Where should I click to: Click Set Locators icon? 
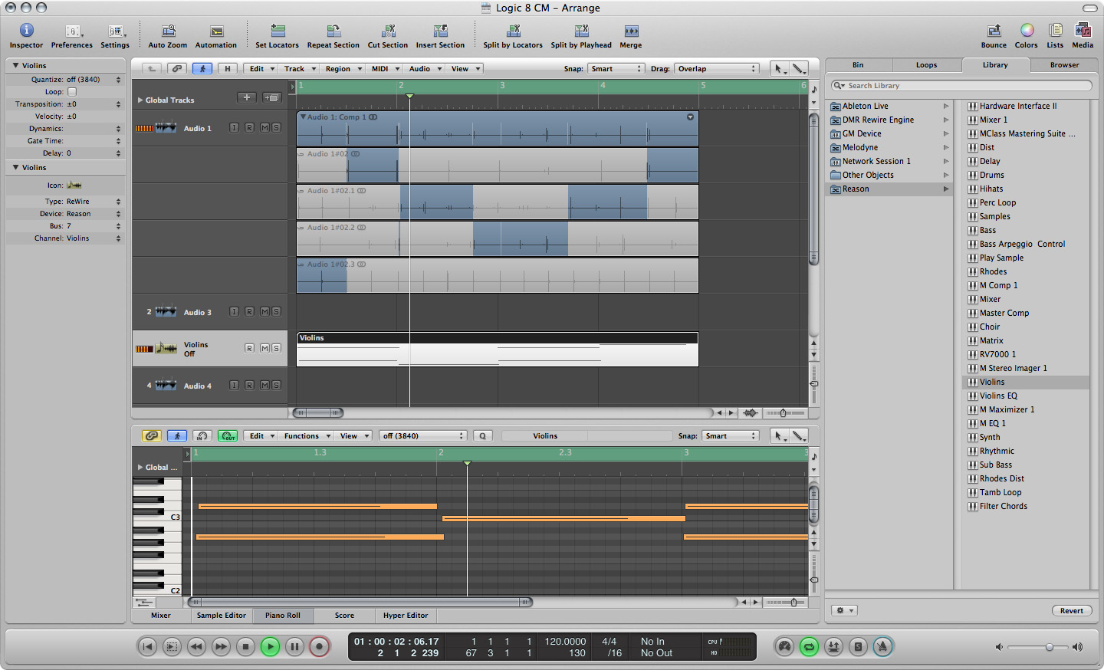pos(278,31)
